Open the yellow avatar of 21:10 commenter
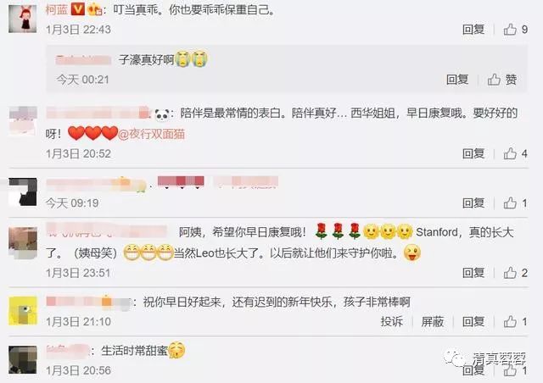The image size is (543, 383). pos(23,311)
